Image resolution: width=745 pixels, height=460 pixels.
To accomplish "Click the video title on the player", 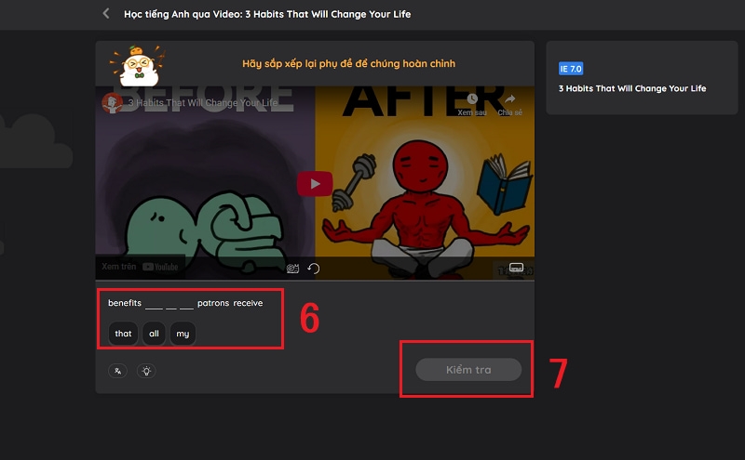I will [x=203, y=102].
